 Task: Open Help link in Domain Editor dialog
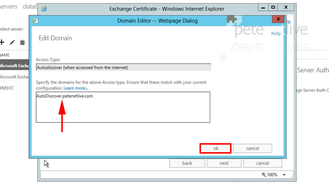(x=276, y=33)
